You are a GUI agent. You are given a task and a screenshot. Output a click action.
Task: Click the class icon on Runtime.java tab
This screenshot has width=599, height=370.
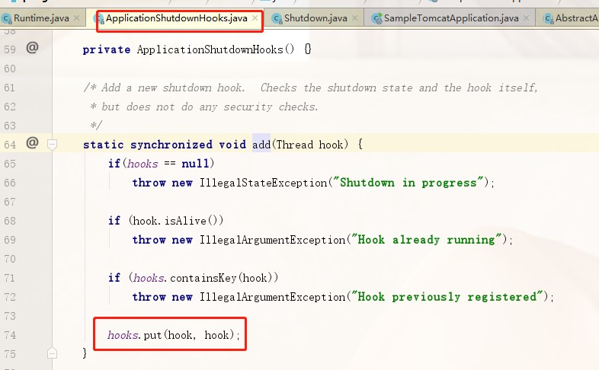(7, 18)
